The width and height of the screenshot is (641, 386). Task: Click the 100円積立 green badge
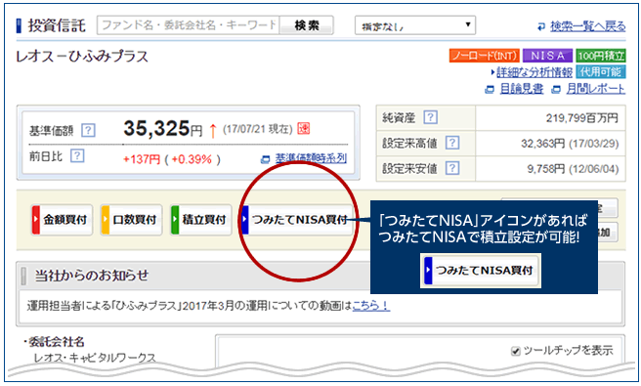point(601,55)
